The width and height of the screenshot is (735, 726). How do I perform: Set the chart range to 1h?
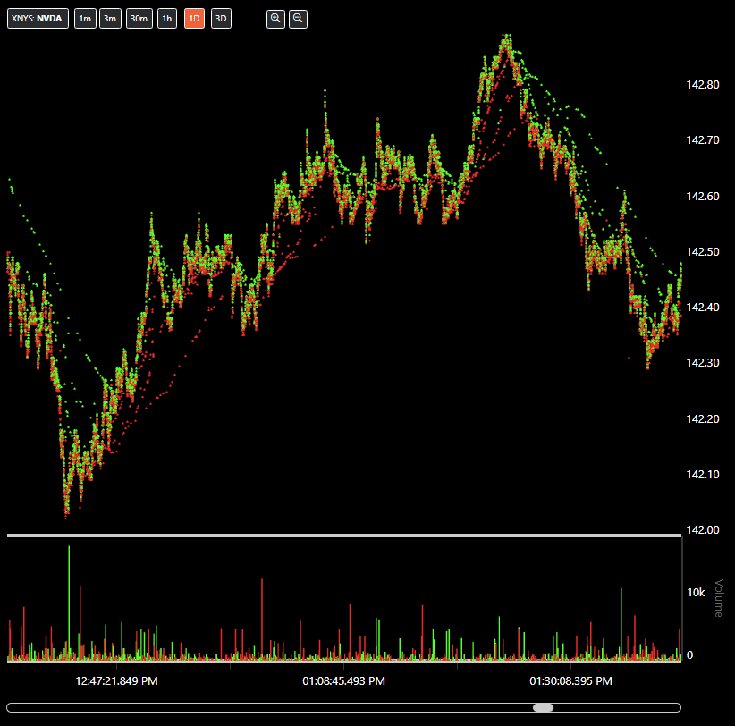pos(167,19)
